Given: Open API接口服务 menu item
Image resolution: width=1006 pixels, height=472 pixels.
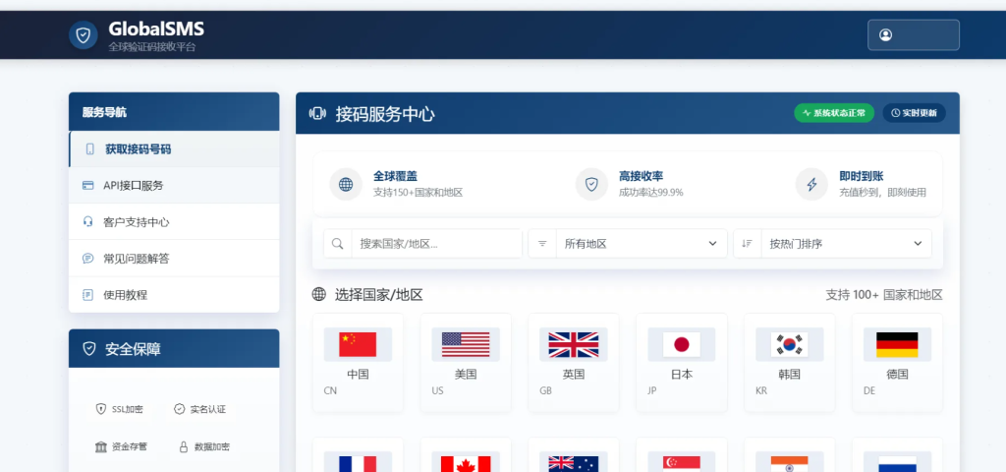Looking at the screenshot, I should point(174,186).
